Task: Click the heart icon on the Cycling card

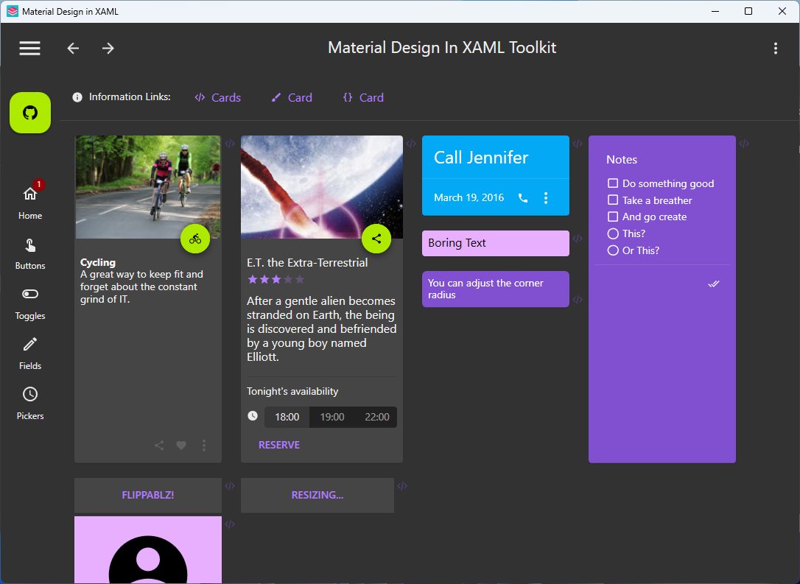Action: pos(181,445)
